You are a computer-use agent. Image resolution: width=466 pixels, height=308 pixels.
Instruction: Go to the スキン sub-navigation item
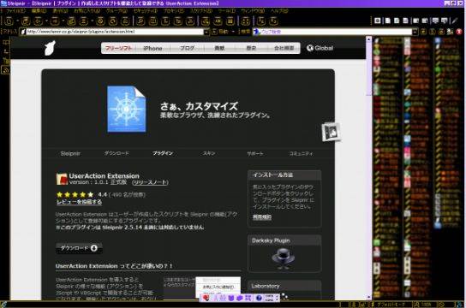click(x=209, y=153)
